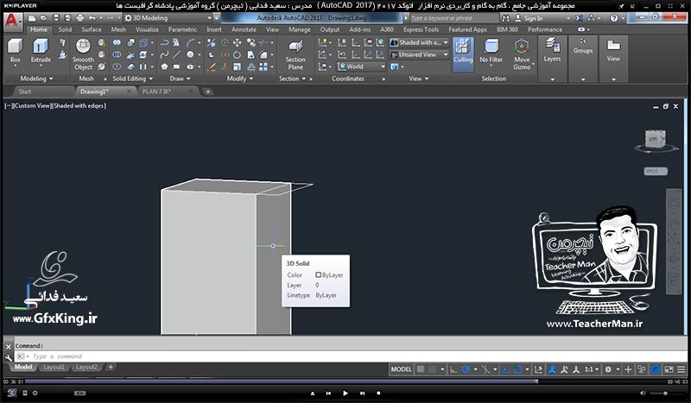Open the Shaded with edges visual style dropdown

[419, 43]
